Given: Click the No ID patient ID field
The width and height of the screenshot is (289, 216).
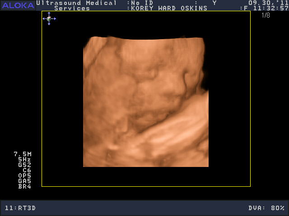Looking at the screenshot, I should (x=142, y=3).
